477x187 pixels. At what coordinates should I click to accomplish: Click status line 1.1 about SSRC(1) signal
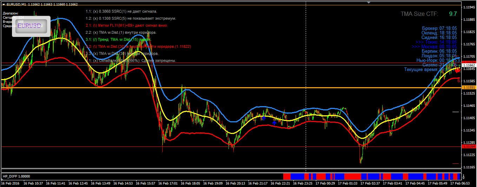[121, 12]
